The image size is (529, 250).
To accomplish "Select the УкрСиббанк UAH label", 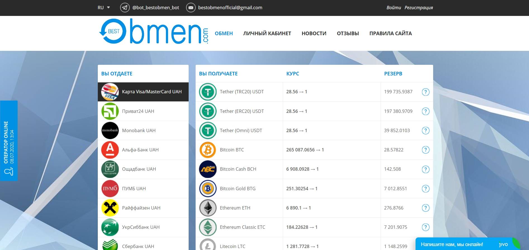I will tap(141, 227).
